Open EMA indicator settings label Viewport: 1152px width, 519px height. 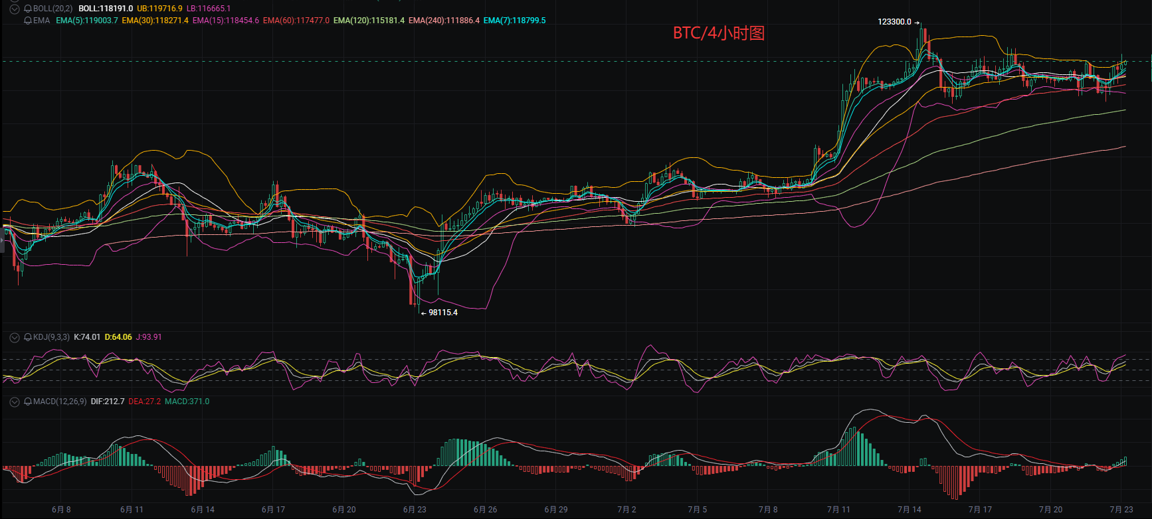point(42,21)
